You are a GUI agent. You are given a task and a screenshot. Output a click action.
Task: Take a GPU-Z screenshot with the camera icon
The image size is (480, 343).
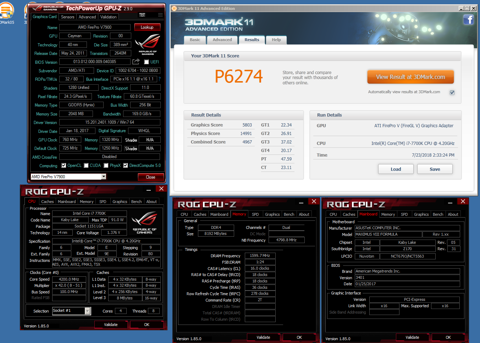pyautogui.click(x=142, y=15)
